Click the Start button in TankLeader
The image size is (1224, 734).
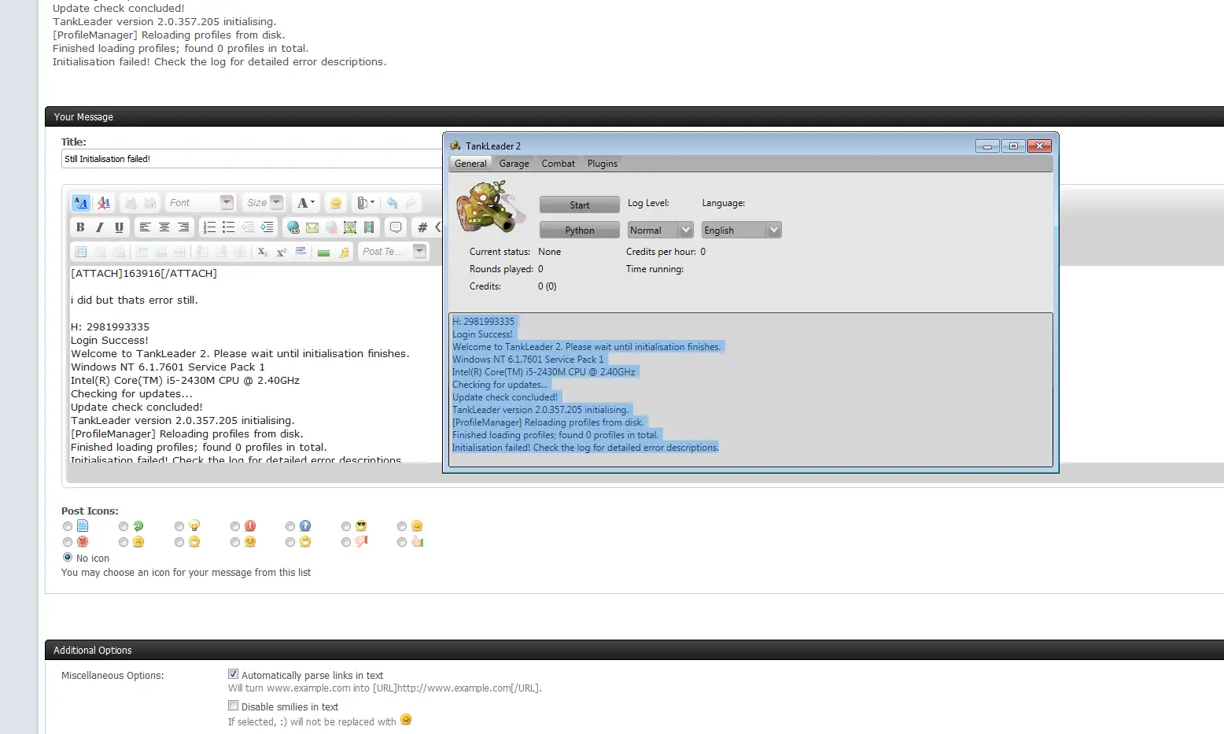(x=580, y=205)
